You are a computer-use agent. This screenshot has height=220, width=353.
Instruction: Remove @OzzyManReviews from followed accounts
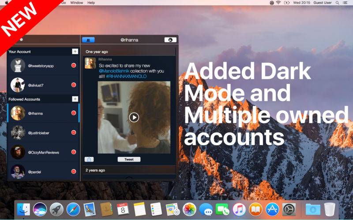(74, 152)
